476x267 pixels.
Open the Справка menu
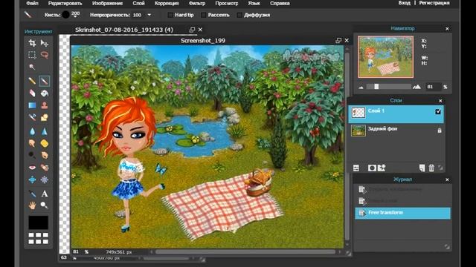pyautogui.click(x=280, y=3)
